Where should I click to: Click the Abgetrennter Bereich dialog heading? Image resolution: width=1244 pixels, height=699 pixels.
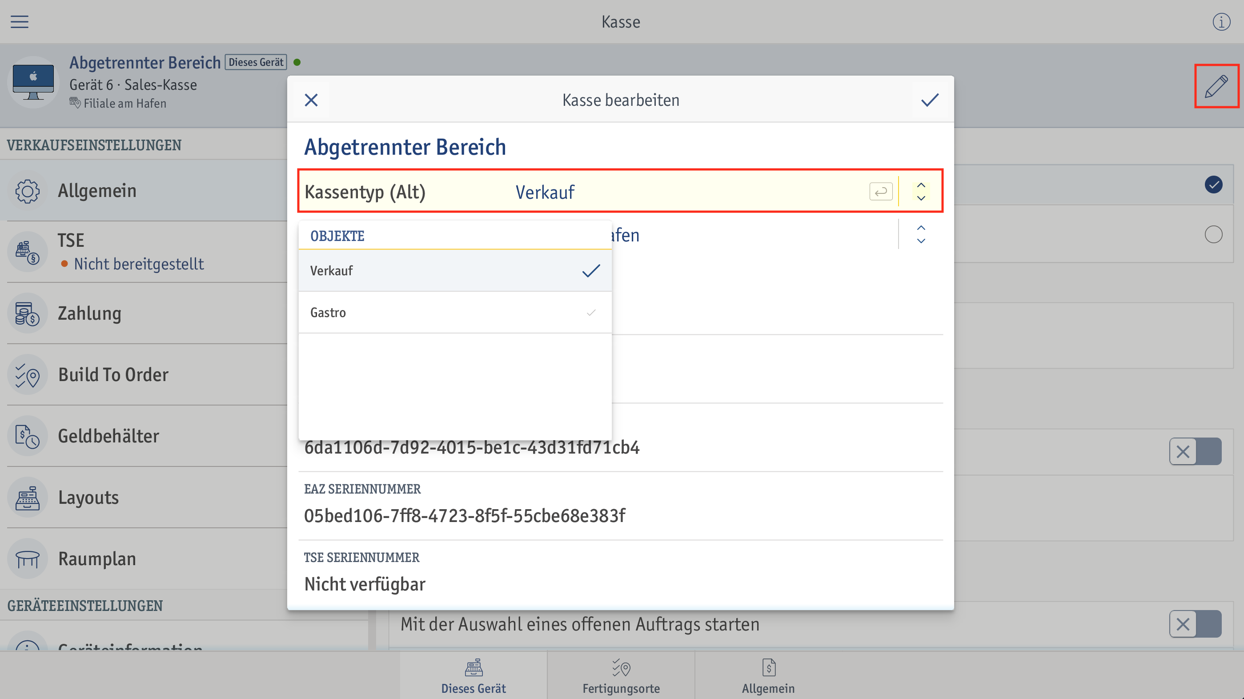click(x=405, y=147)
